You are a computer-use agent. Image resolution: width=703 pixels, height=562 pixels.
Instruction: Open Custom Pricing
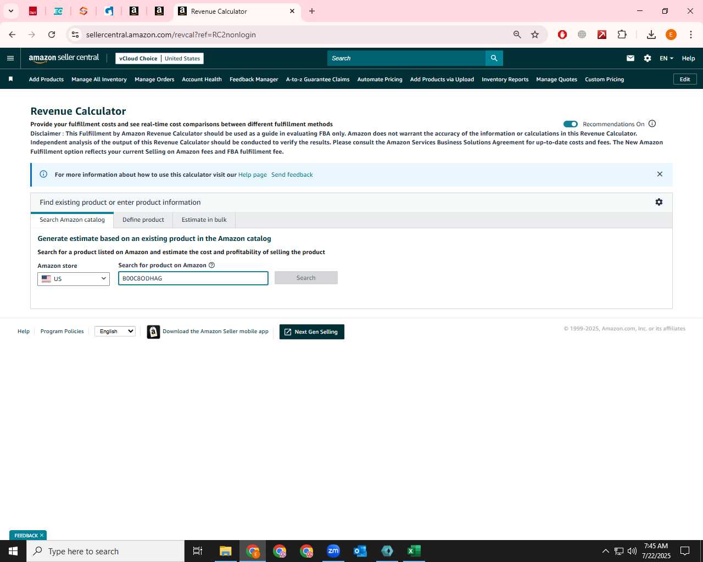pos(604,79)
